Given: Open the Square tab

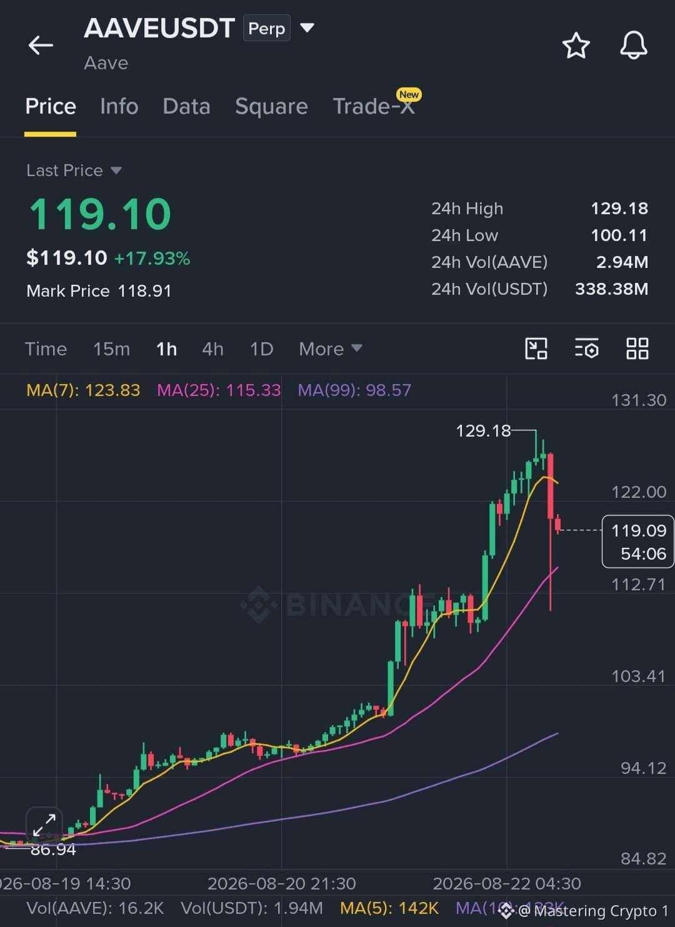Looking at the screenshot, I should pyautogui.click(x=271, y=106).
